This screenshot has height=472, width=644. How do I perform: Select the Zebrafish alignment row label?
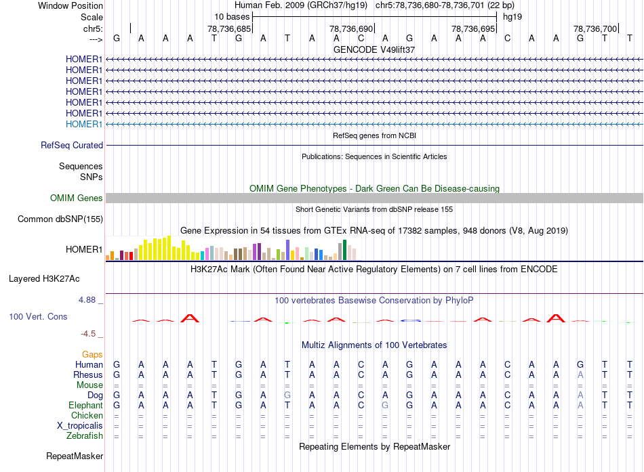85,436
